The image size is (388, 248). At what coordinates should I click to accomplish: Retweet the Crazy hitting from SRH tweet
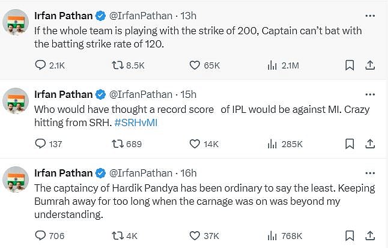[x=118, y=144]
